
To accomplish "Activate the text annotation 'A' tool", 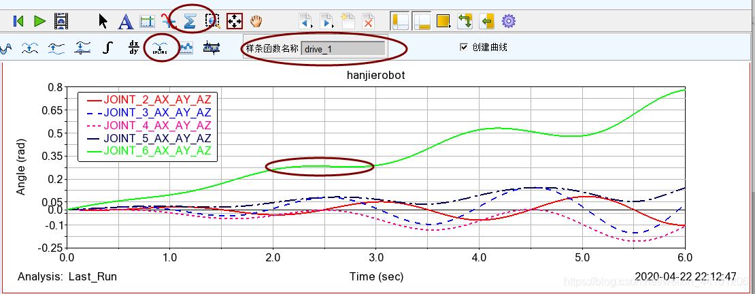I will 125,21.
